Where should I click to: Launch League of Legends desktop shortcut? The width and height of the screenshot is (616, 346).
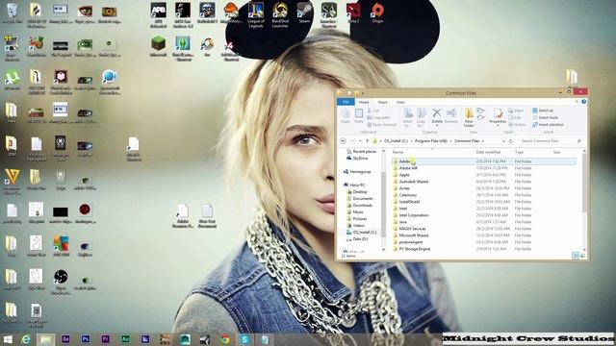[x=256, y=15]
